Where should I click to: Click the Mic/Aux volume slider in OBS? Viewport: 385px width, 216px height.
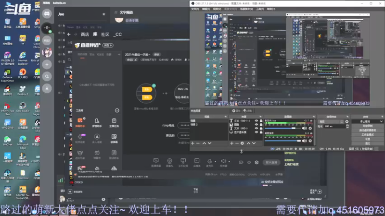point(282,128)
